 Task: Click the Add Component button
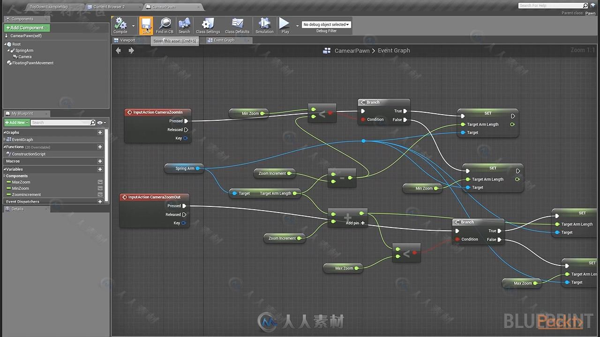tap(27, 28)
